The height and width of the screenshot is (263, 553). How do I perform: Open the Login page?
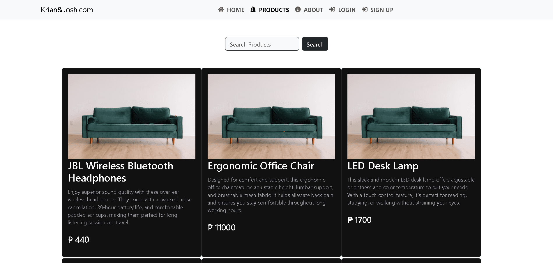347,10
